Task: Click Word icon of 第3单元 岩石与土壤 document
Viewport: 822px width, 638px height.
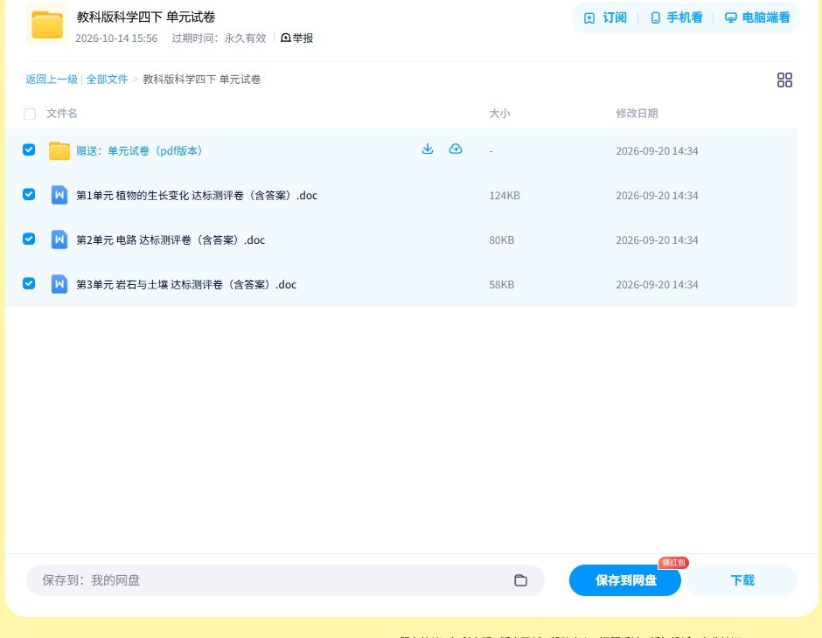Action: coord(59,284)
